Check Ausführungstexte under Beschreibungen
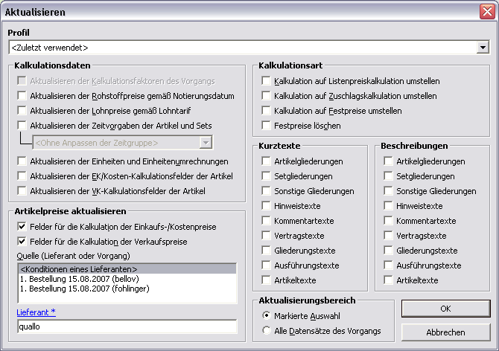This screenshot has width=499, height=351. point(388,265)
